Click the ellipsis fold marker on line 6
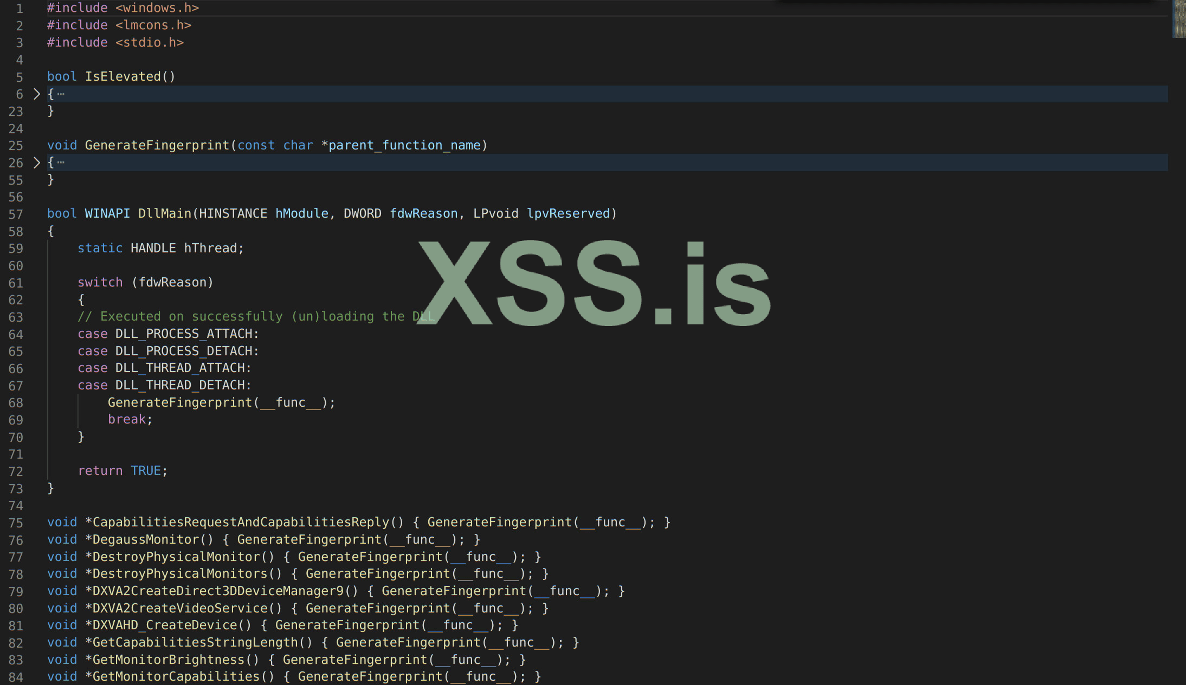1186x685 pixels. (61, 94)
